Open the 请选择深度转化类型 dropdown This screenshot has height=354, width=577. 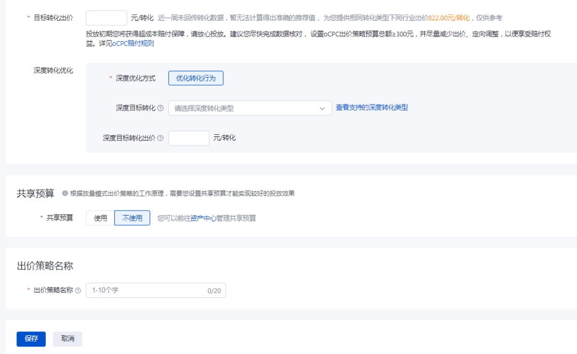point(246,108)
